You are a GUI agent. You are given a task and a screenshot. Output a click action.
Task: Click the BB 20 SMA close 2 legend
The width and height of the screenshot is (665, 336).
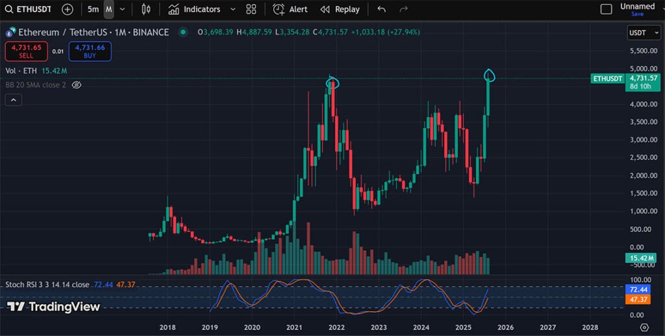[36, 85]
